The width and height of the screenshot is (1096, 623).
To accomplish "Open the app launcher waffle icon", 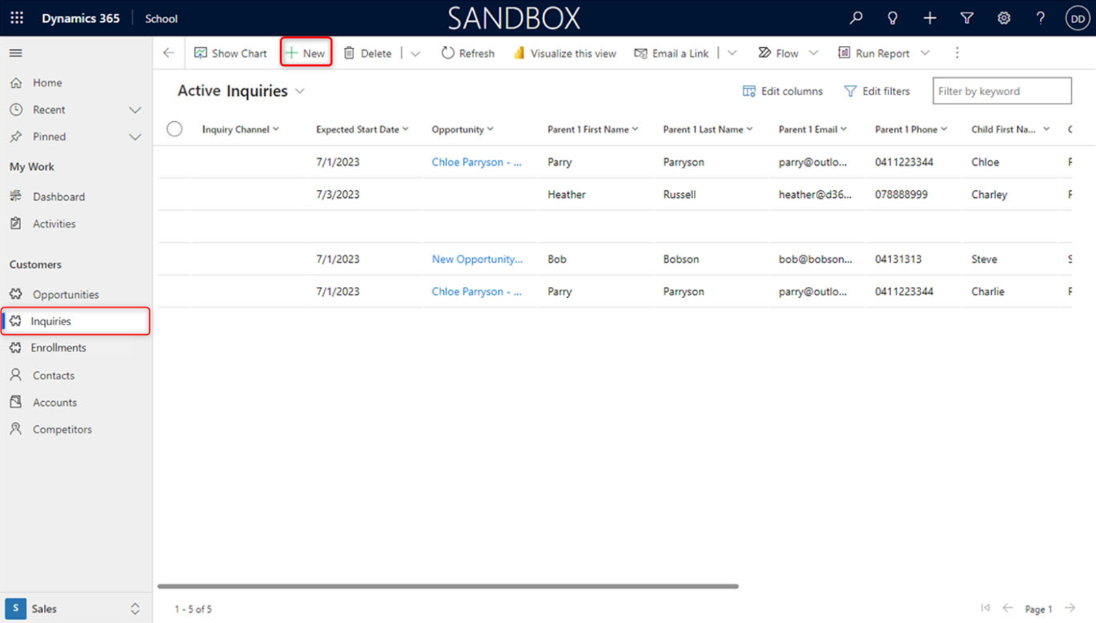I will (x=17, y=18).
